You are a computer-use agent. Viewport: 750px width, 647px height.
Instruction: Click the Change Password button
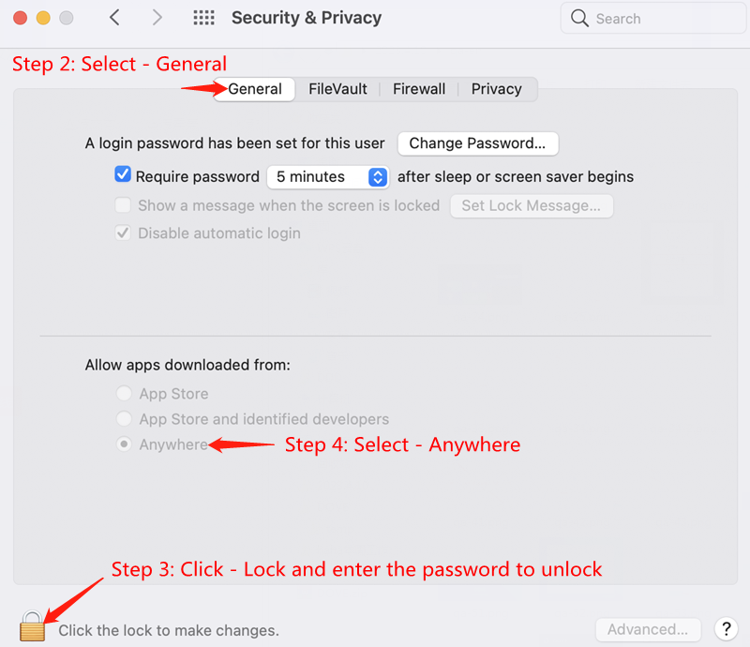pos(478,143)
